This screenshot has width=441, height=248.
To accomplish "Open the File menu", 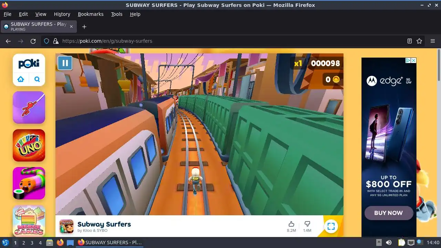I will pos(7,14).
